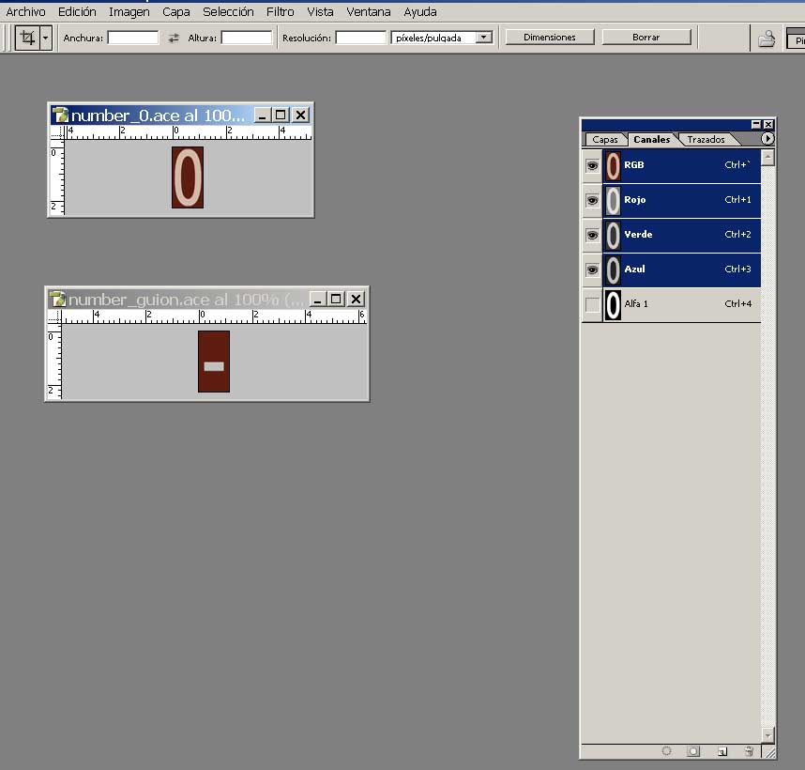Open the Channels panel flyout menu arrow
Image resolution: width=805 pixels, height=770 pixels.
pos(767,139)
